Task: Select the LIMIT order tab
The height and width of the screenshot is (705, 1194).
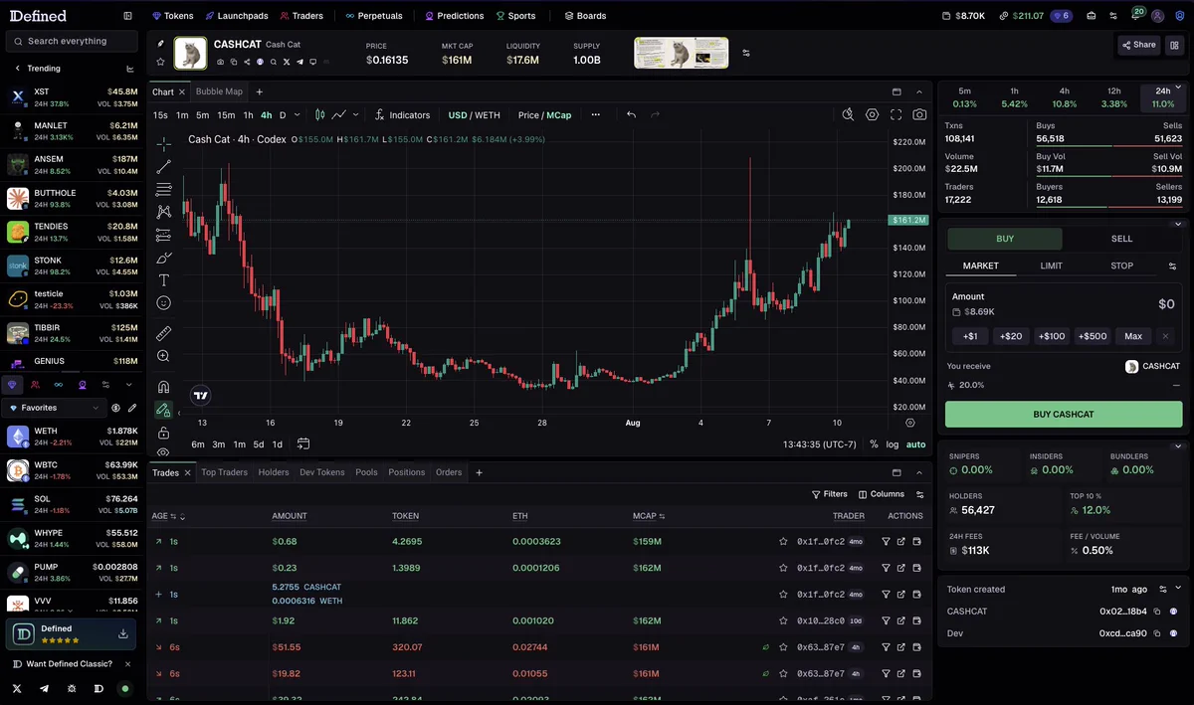Action: (x=1052, y=266)
